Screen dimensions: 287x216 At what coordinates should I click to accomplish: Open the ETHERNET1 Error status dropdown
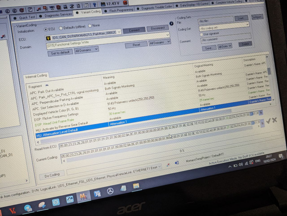coord(160,167)
